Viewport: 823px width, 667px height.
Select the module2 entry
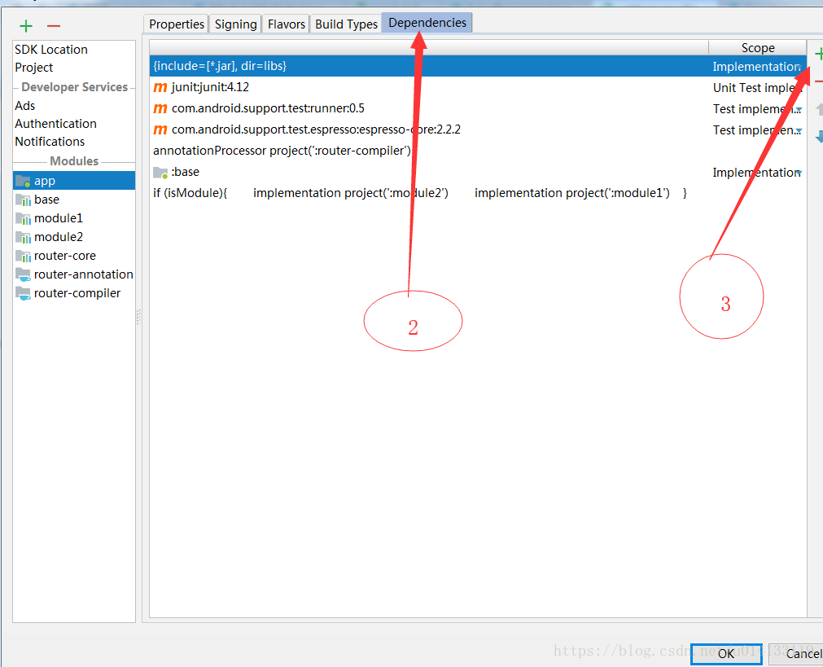[x=74, y=237]
